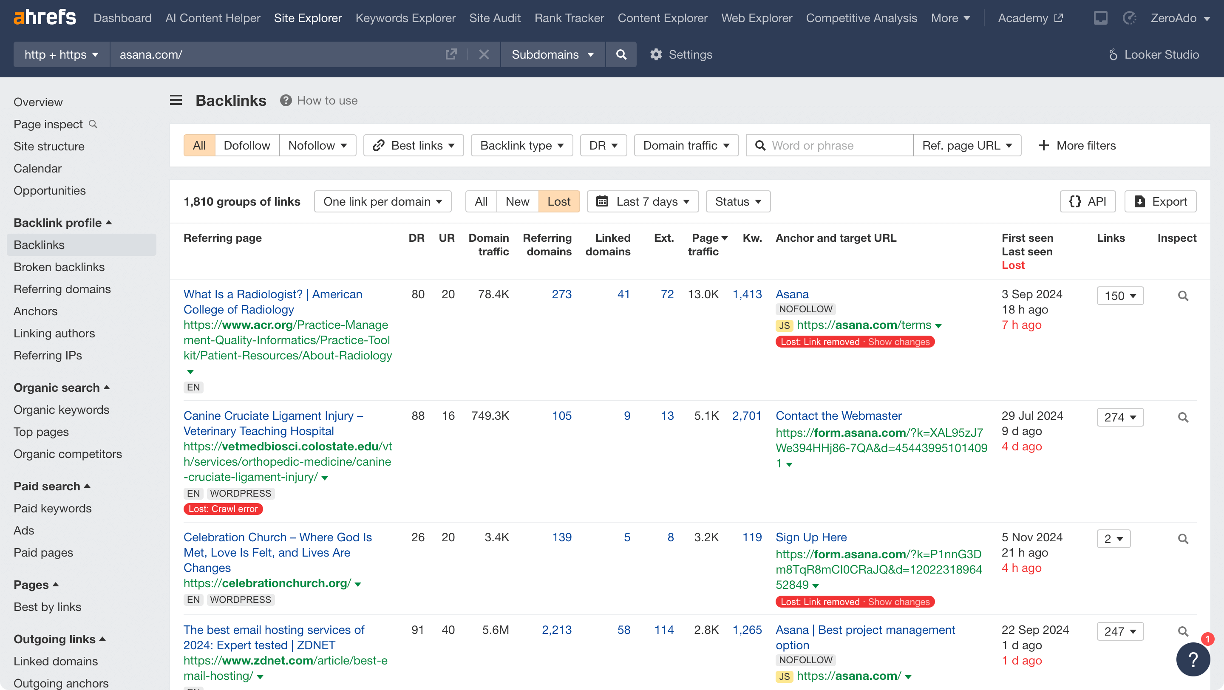Inspect the Celebration Church row

[x=1183, y=539]
